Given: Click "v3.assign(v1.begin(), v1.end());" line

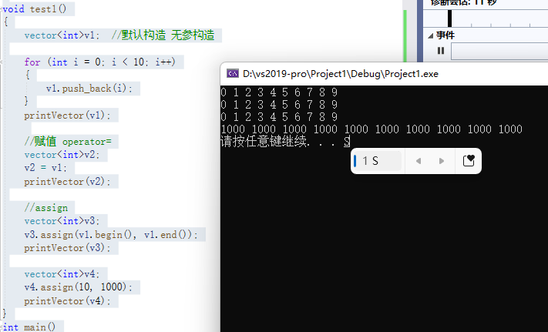Looking at the screenshot, I should click(111, 235).
